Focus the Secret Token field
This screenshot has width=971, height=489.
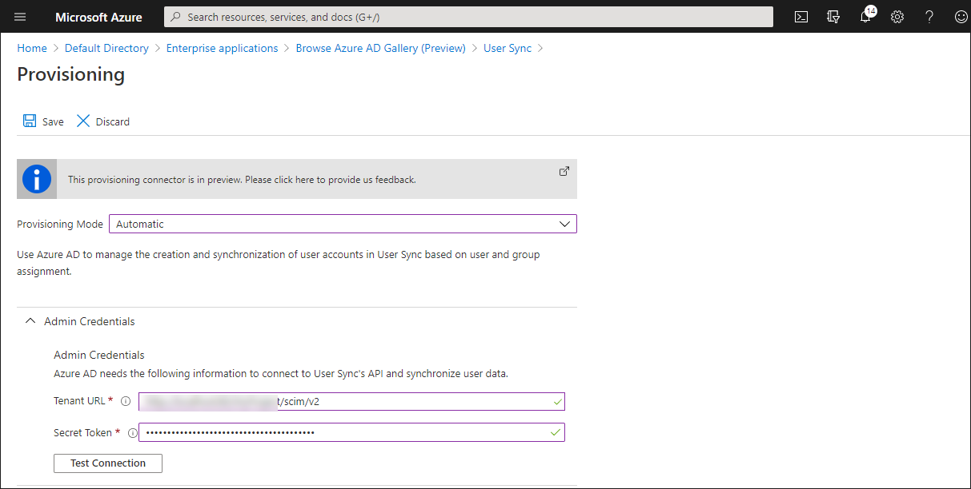pyautogui.click(x=351, y=432)
